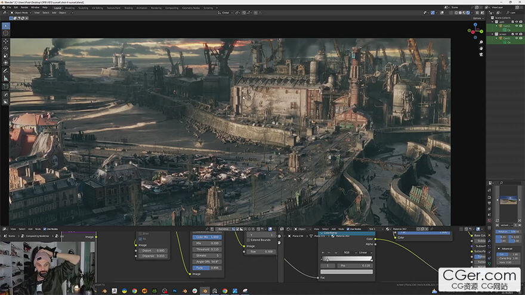This screenshot has width=525, height=295.
Task: Open ColorRamp RGB color mode dropdown
Action: tap(350, 253)
